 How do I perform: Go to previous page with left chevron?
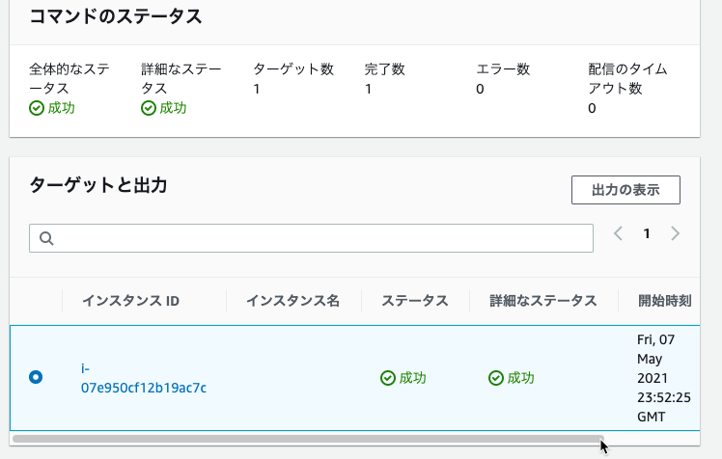coord(619,233)
